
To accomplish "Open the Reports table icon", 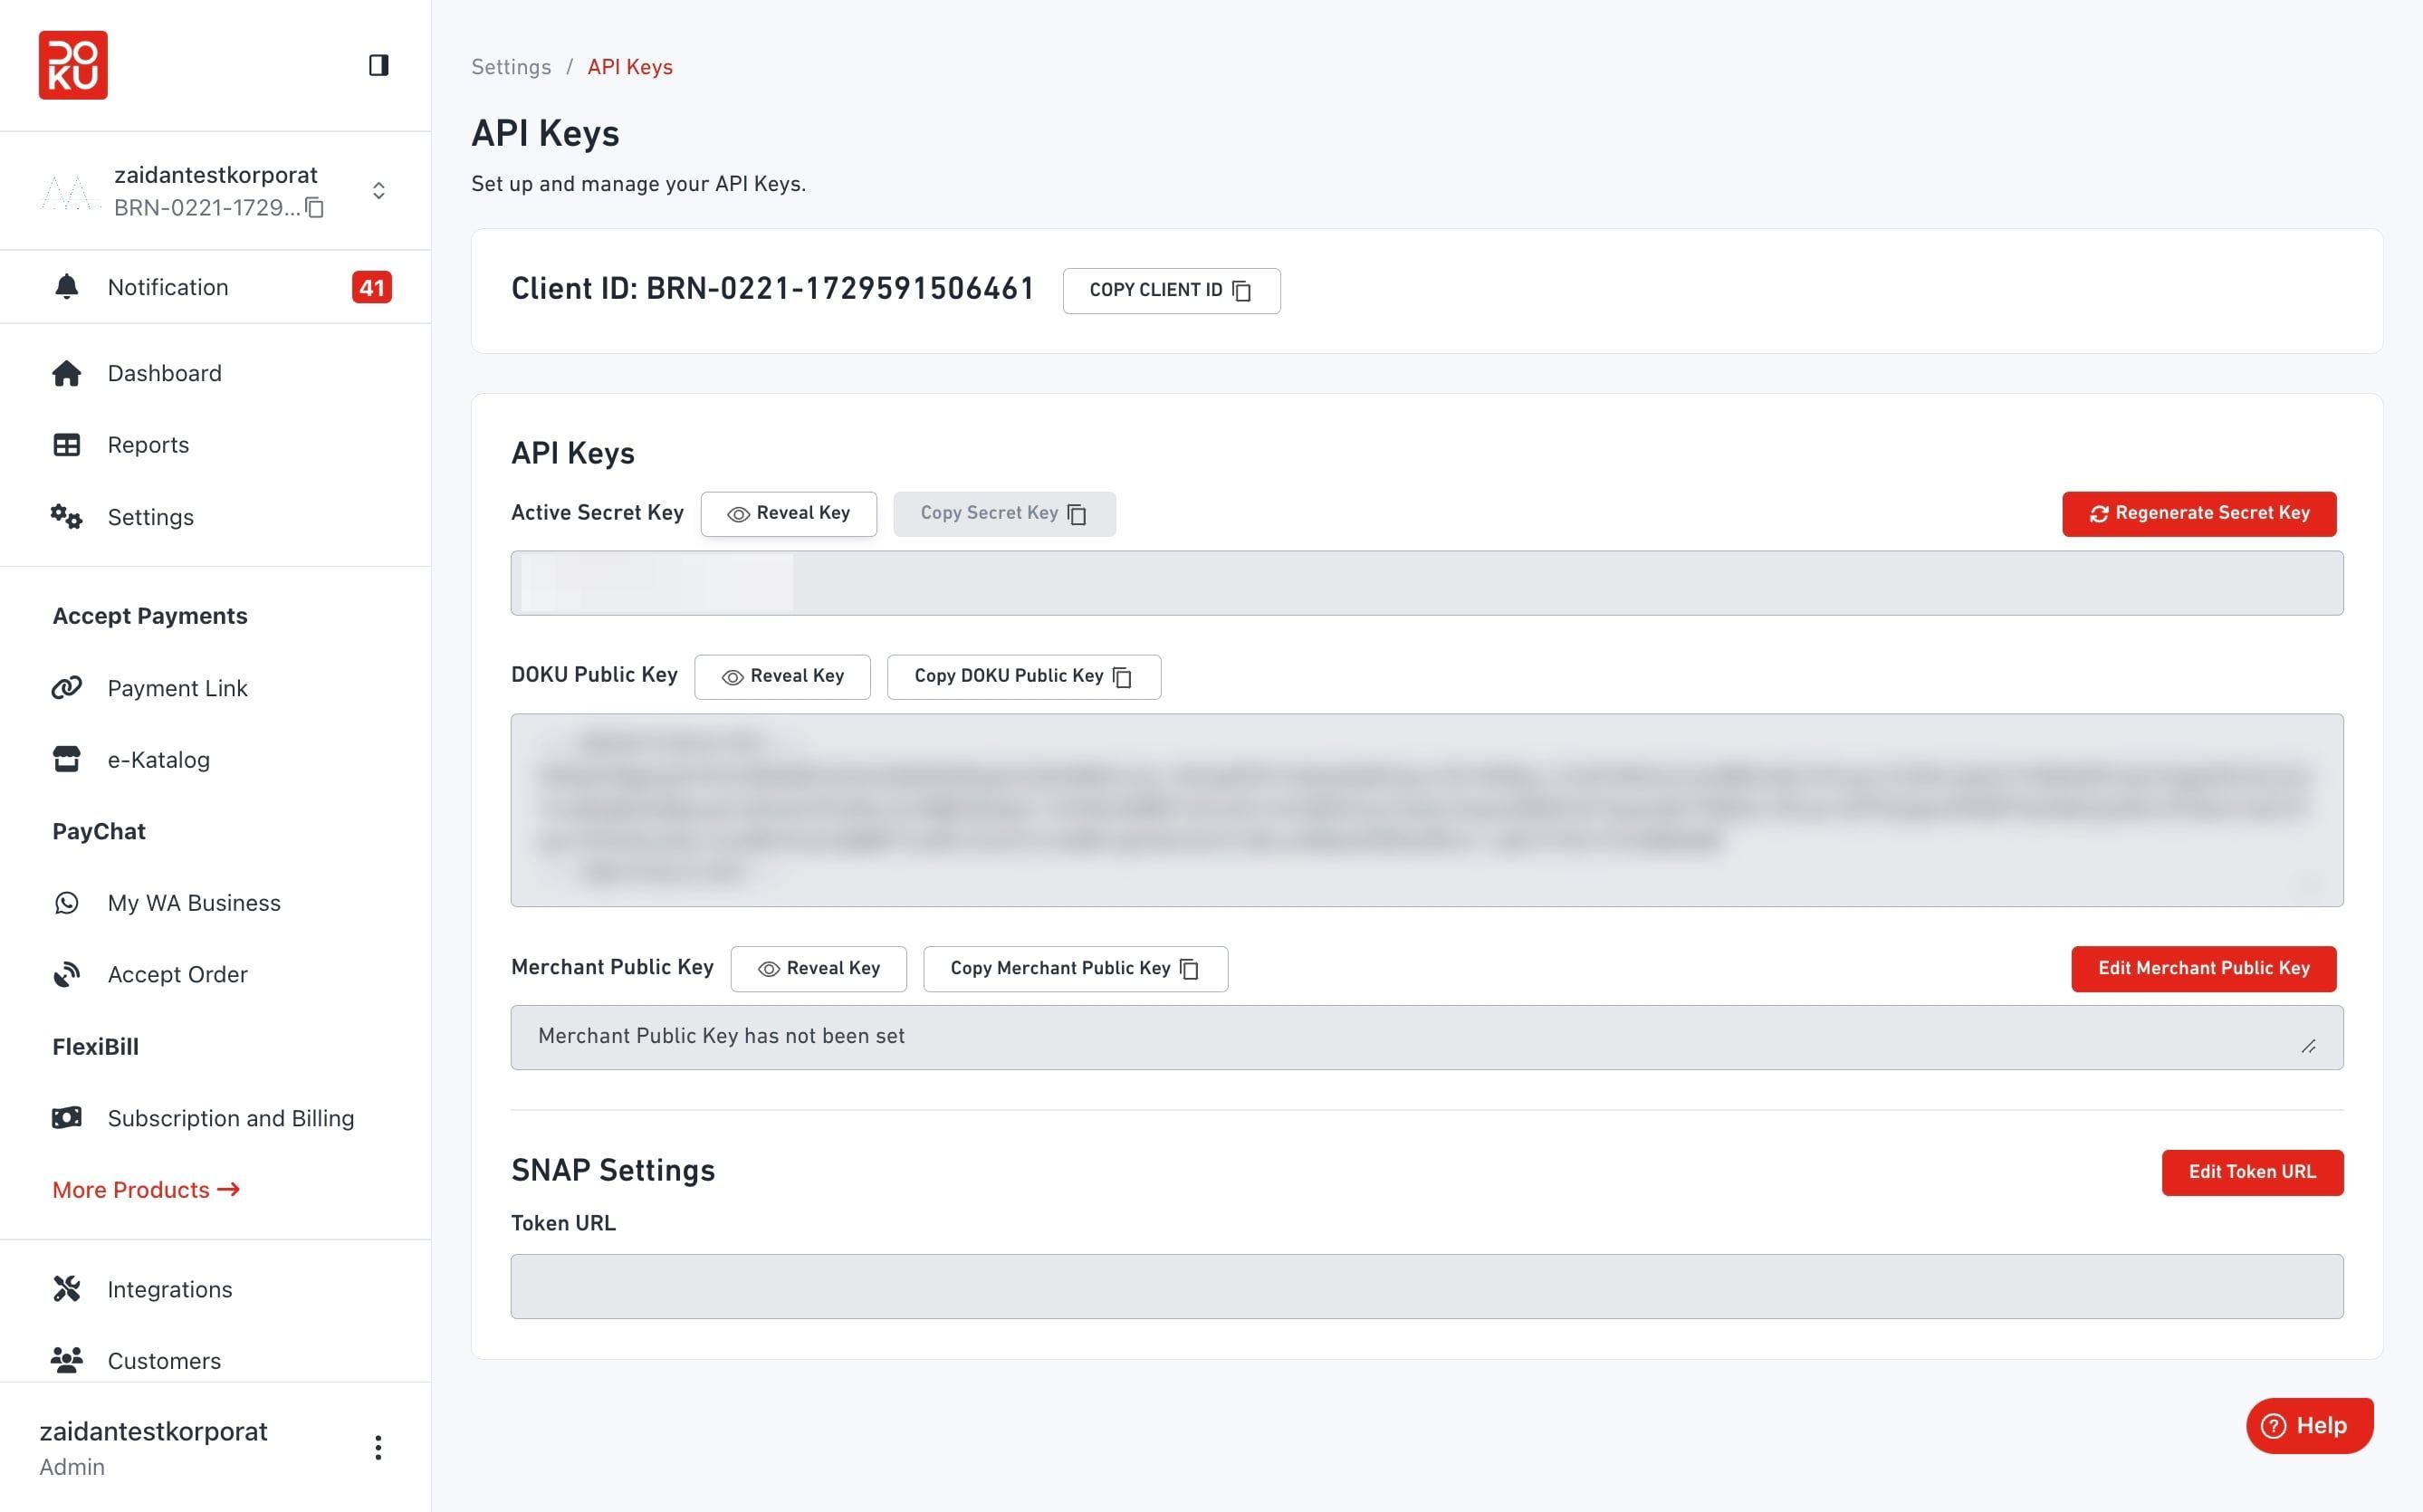I will [67, 445].
